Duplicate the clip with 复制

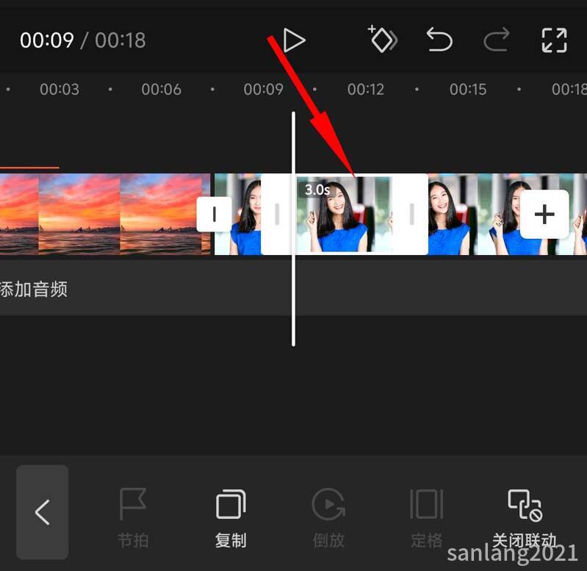[x=231, y=518]
